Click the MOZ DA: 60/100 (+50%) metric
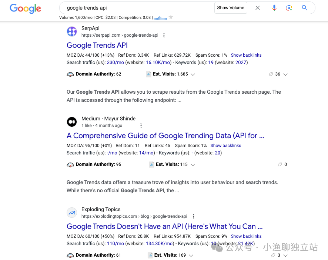 91,236
